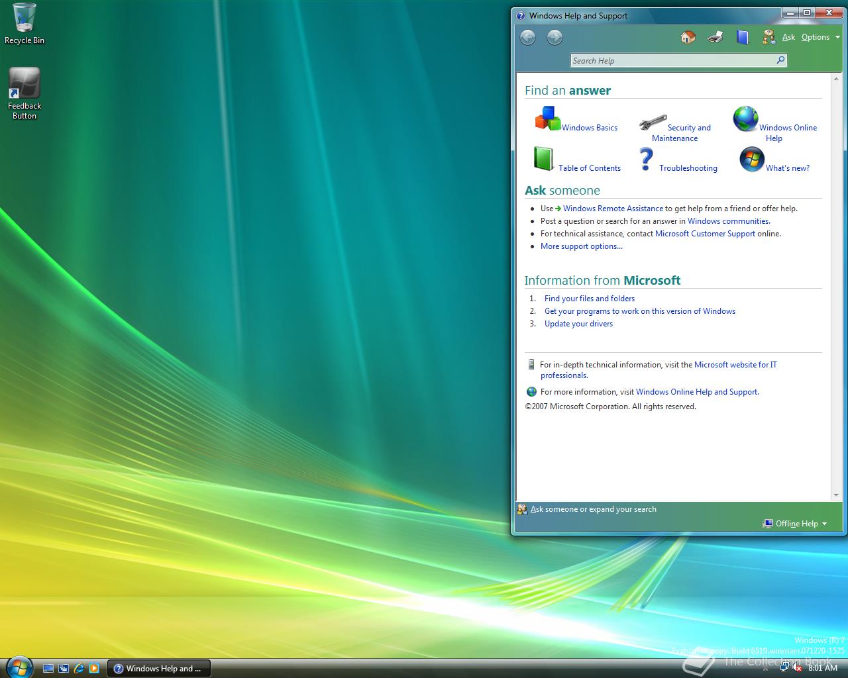Image resolution: width=848 pixels, height=678 pixels.
Task: Close the Windows Help and Support window
Action: [x=829, y=13]
